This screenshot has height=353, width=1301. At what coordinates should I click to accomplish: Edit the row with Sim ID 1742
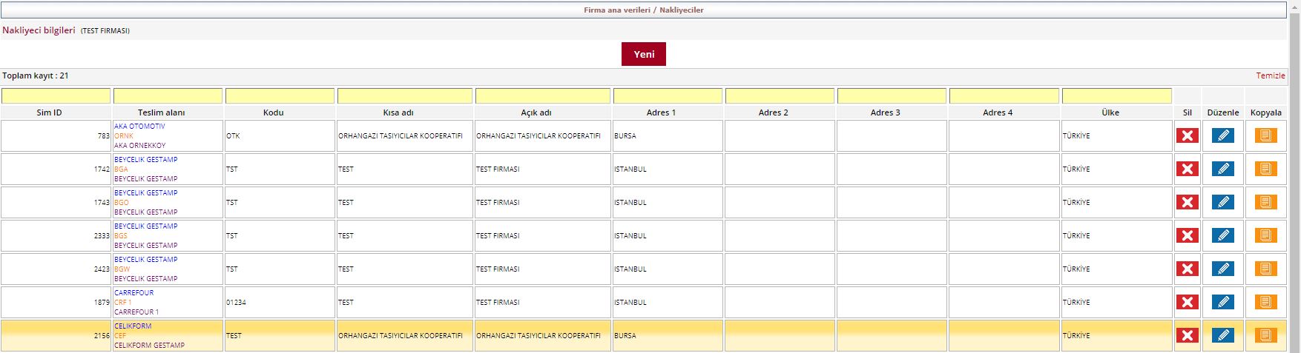coord(1222,169)
